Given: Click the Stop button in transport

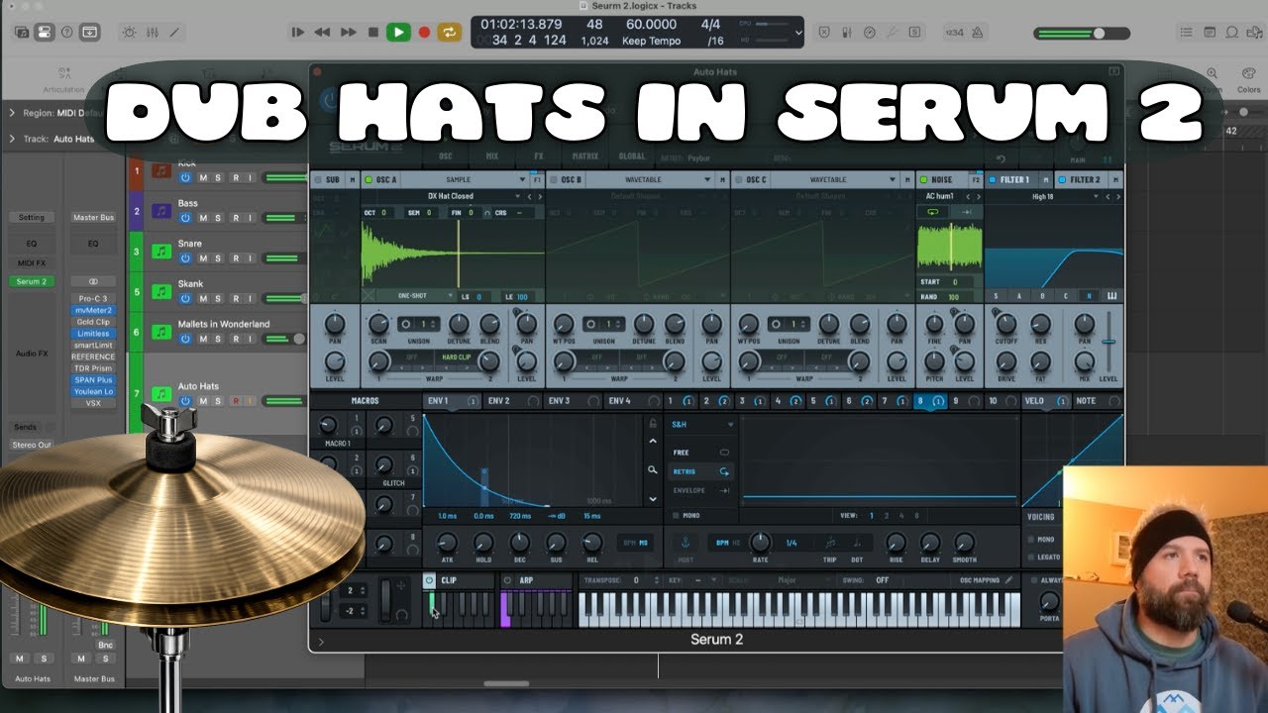Looking at the screenshot, I should coord(373,32).
